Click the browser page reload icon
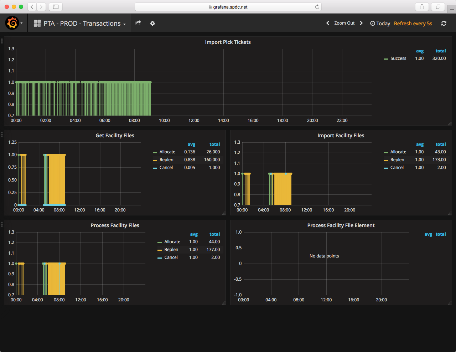456x352 pixels. [x=317, y=7]
